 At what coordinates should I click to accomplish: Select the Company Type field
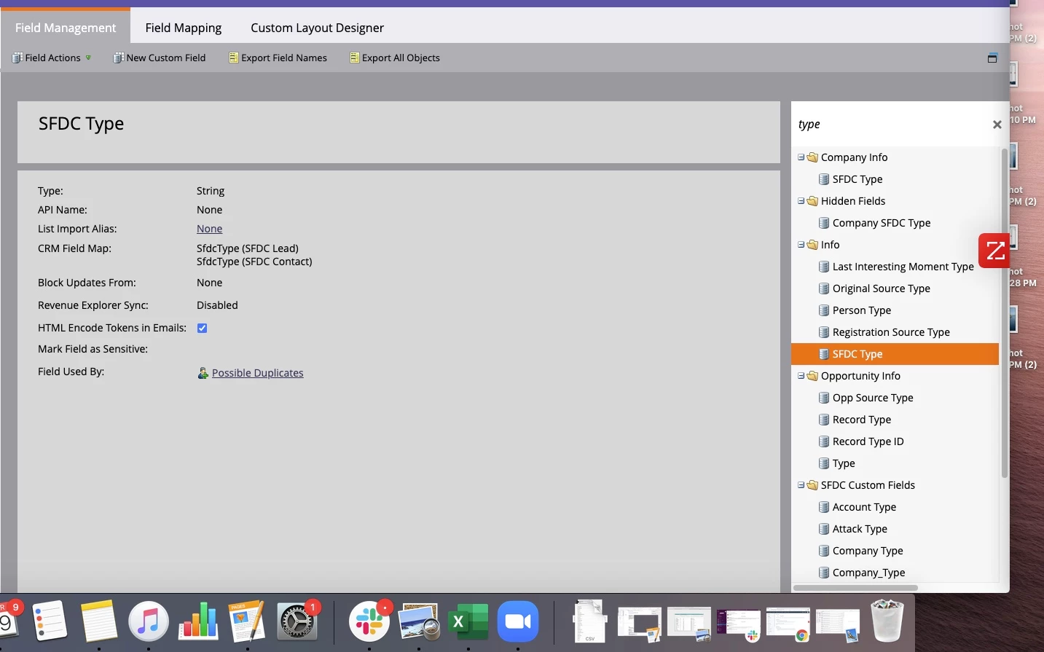[868, 551]
